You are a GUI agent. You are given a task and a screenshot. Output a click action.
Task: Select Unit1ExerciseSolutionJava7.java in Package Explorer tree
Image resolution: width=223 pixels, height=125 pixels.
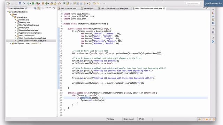point(32,38)
